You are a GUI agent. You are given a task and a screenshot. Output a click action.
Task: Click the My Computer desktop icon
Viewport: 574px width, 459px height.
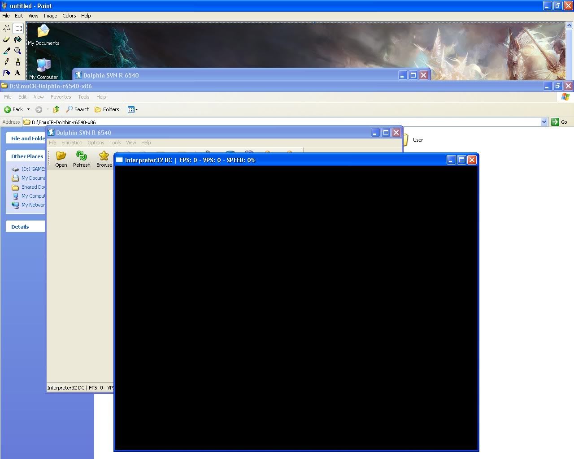(43, 69)
